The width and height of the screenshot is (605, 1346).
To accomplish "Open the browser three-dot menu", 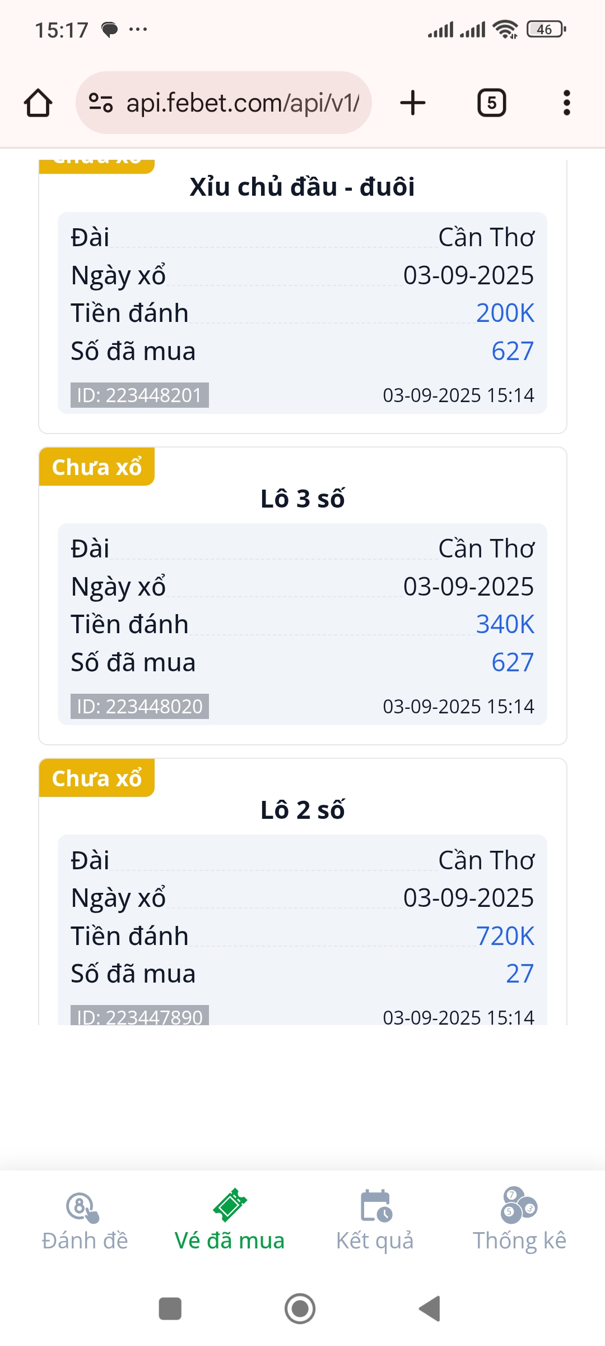I will point(566,103).
